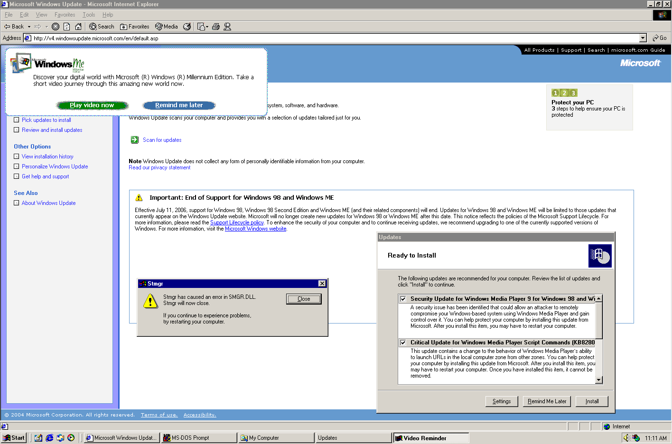Click Remind Me Later in Updates dialog
Image resolution: width=672 pixels, height=444 pixels.
[547, 401]
